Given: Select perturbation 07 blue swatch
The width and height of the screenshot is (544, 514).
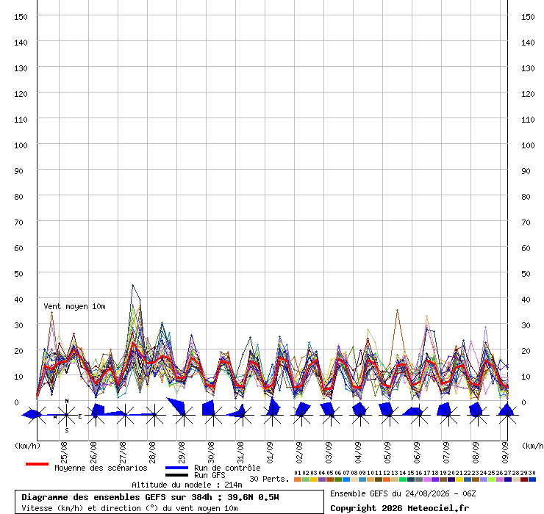Looking at the screenshot, I should pos(346,479).
